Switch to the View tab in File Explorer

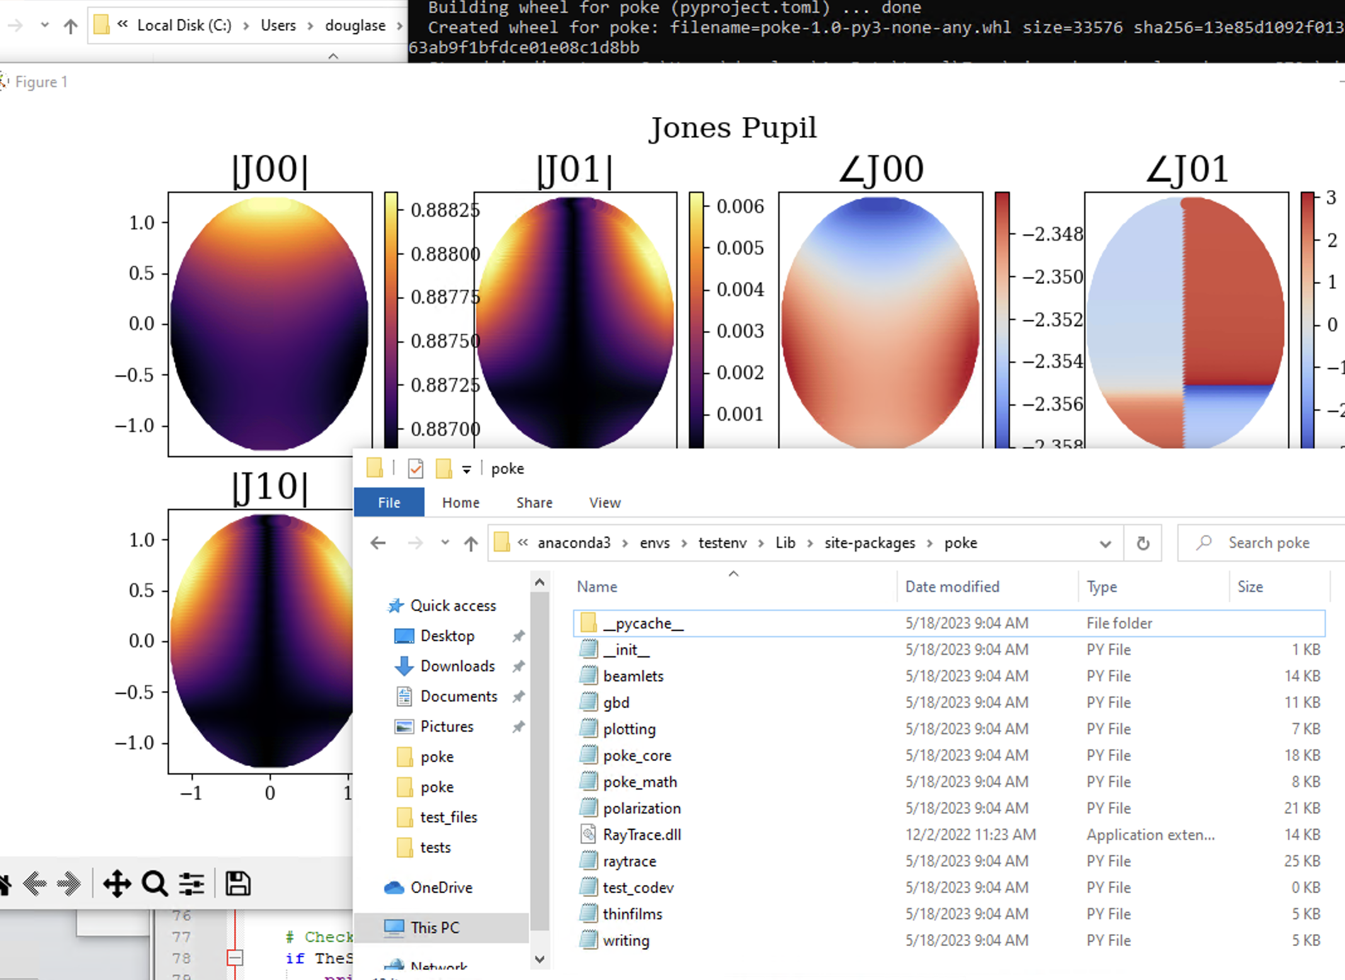[x=604, y=502]
